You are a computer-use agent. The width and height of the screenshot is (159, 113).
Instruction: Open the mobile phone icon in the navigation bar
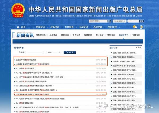[x=141, y=27]
